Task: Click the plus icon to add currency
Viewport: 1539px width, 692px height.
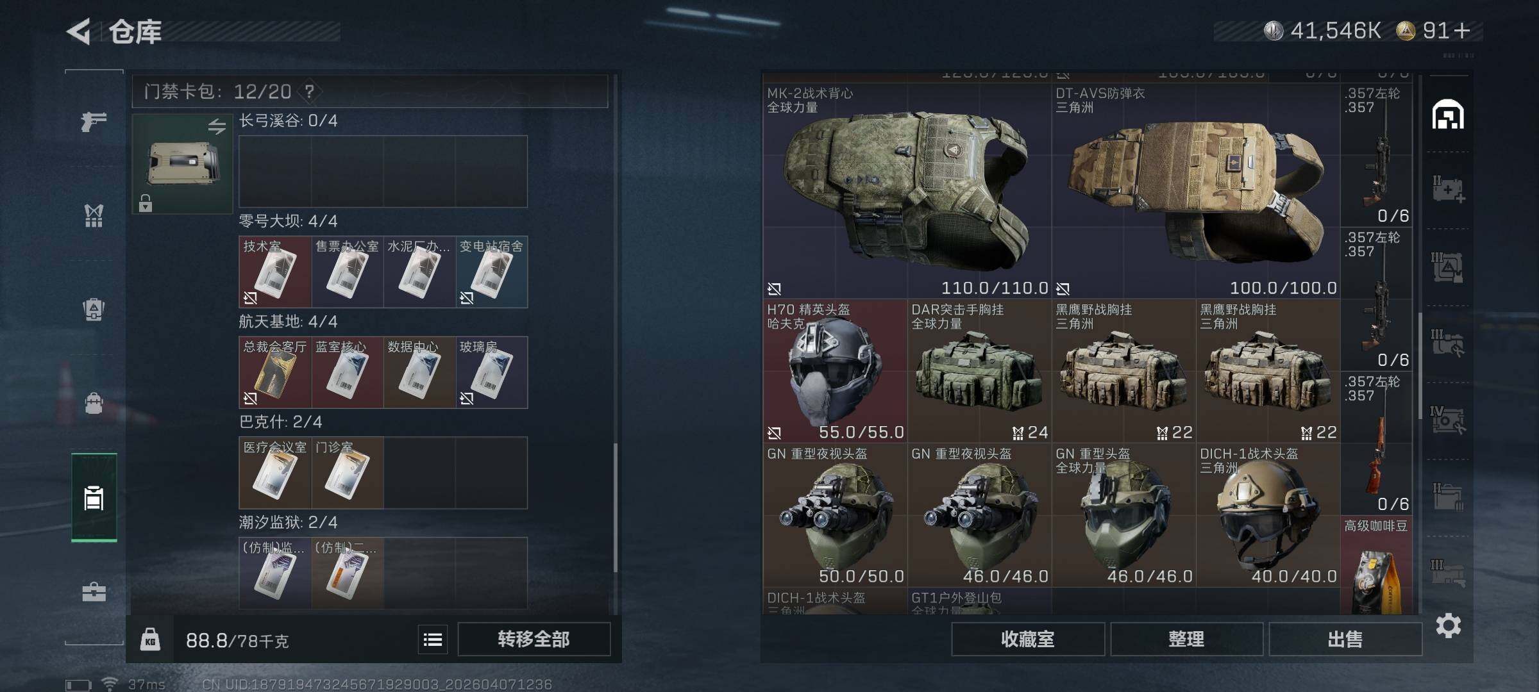Action: [x=1462, y=31]
